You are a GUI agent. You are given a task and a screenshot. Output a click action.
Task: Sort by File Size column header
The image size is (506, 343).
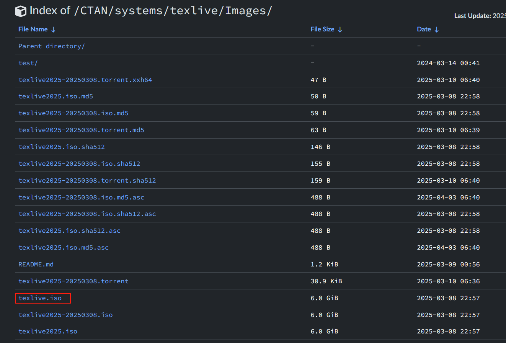point(326,29)
